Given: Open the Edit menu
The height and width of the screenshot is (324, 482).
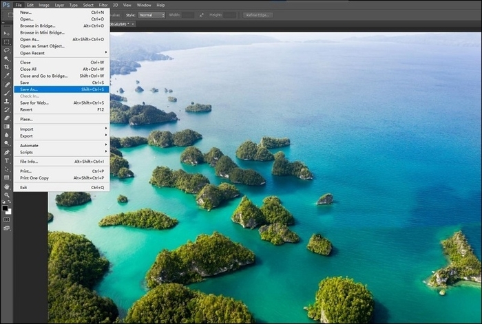Looking at the screenshot, I should pyautogui.click(x=30, y=5).
